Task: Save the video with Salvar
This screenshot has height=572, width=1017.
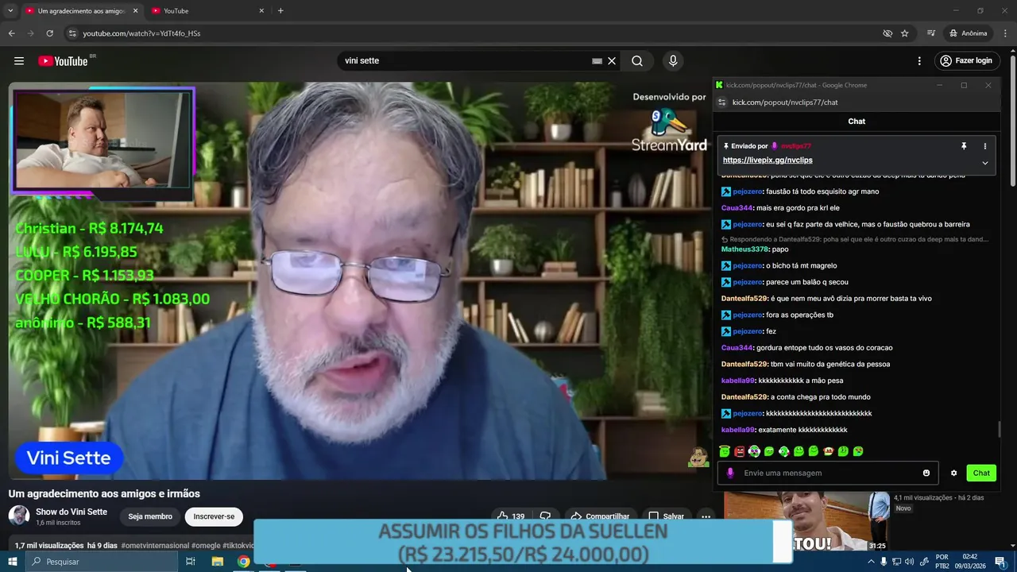Action: (x=665, y=516)
